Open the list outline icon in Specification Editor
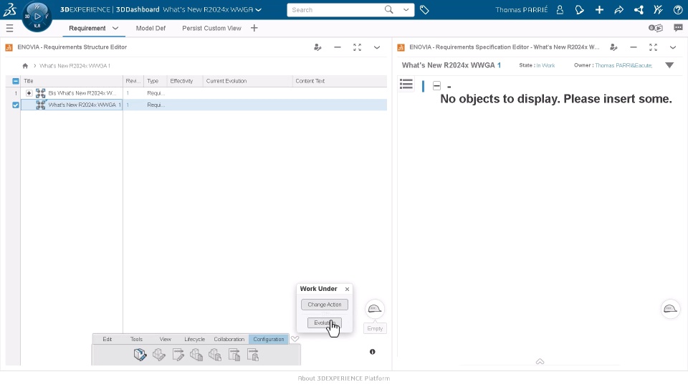 tap(406, 85)
